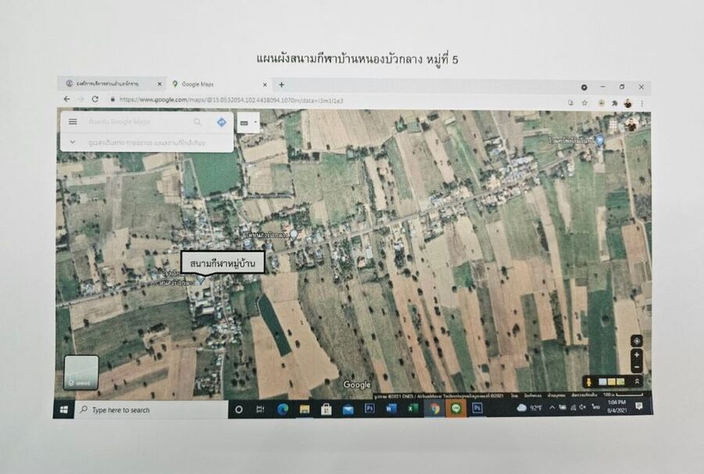Toggle the imagery strip beside pegman
This screenshot has height=474, width=704.
point(612,382)
